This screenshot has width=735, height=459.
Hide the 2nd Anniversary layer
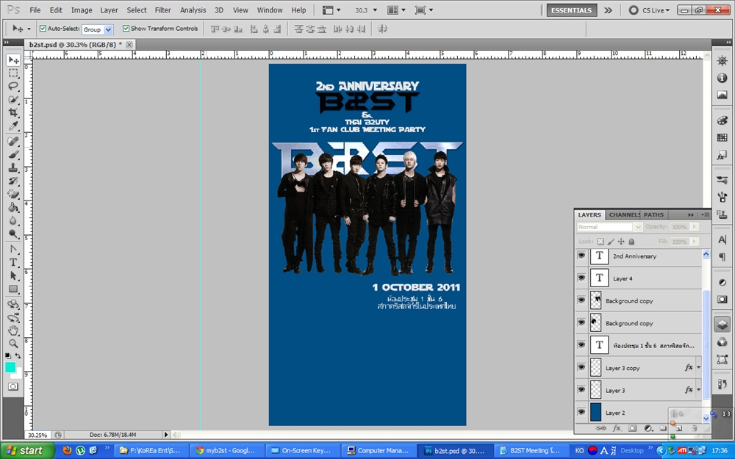point(581,256)
